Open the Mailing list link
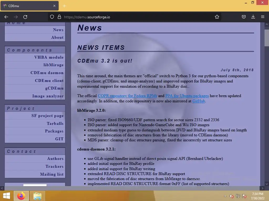This screenshot has width=269, height=201. [x=52, y=174]
